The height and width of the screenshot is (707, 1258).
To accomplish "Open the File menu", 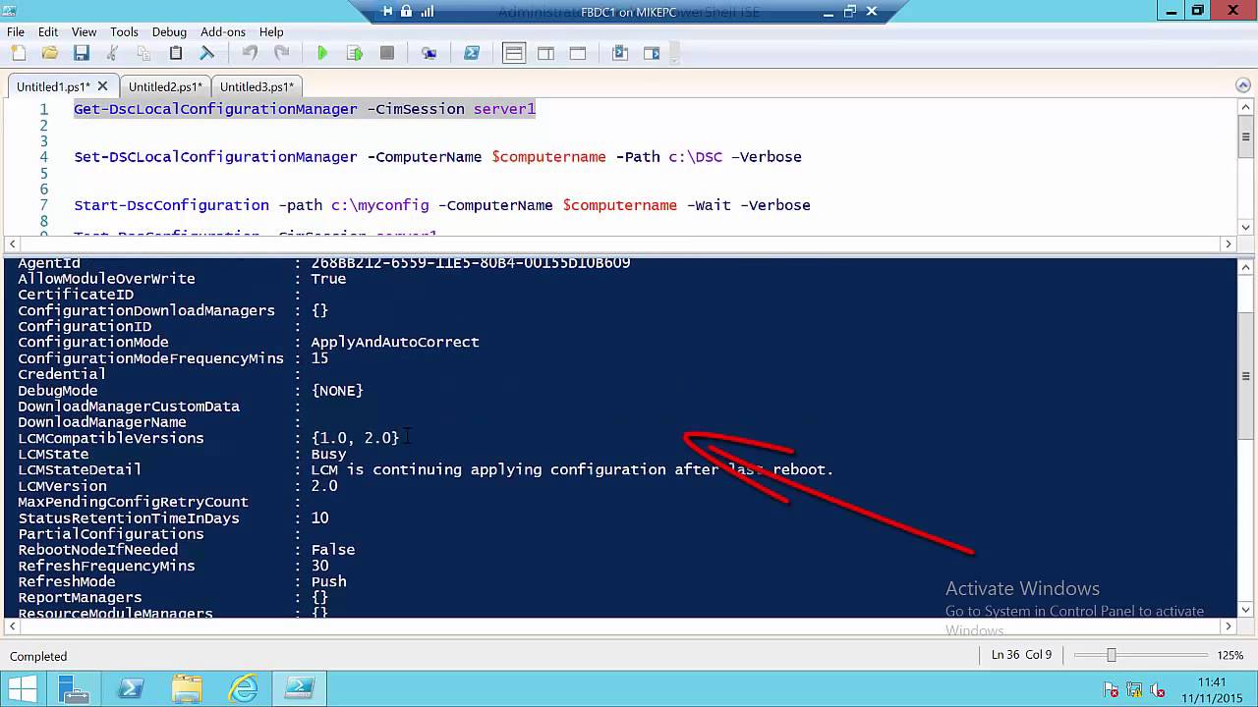I will [16, 32].
